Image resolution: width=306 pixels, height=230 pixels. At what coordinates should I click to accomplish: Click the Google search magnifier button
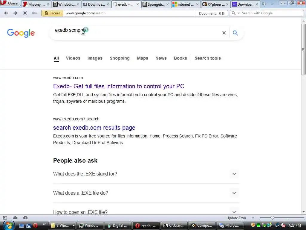(235, 33)
